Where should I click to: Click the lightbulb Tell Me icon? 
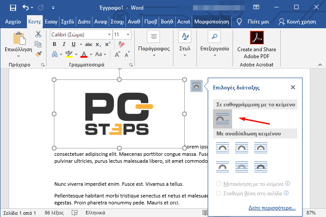click(240, 22)
